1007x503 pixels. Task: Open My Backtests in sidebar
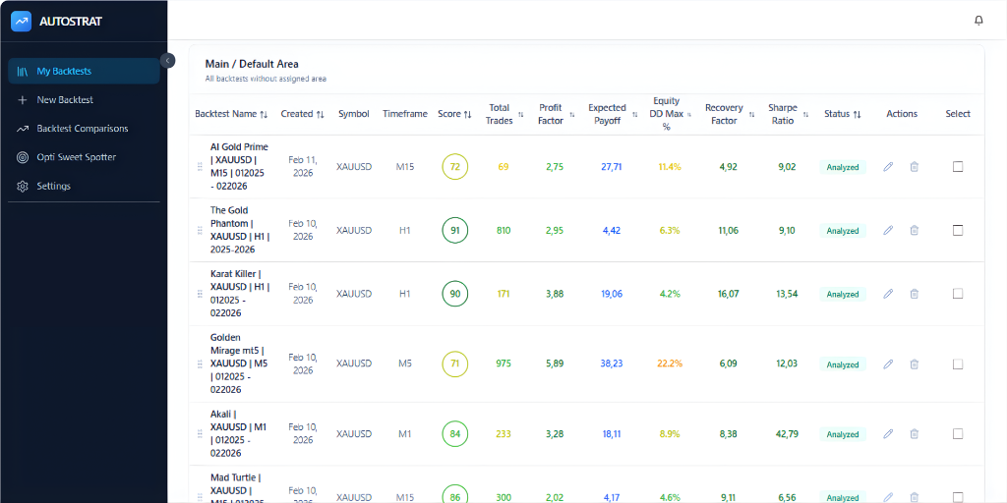[84, 71]
